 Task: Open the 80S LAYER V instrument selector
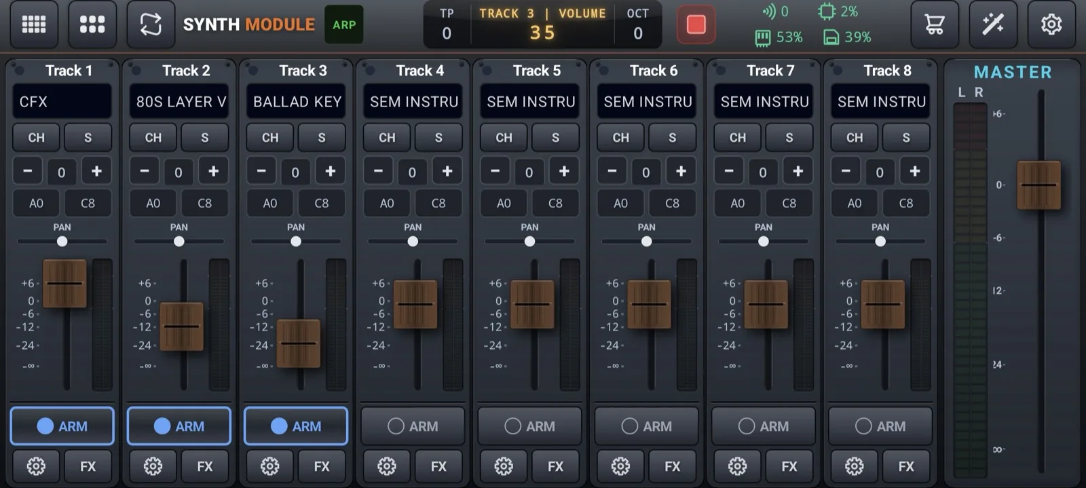click(x=179, y=102)
